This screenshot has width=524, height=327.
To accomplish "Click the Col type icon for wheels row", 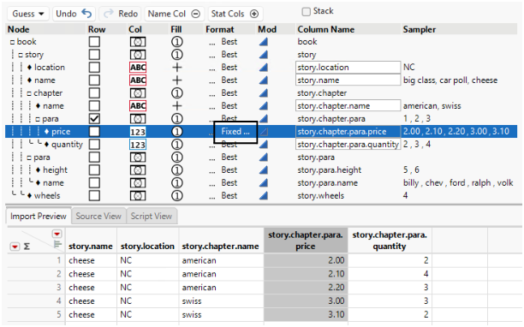I will click(138, 196).
